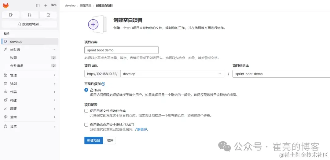Expand the 设置 menu chevron
The height and width of the screenshot is (160, 330).
(x=54, y=126)
